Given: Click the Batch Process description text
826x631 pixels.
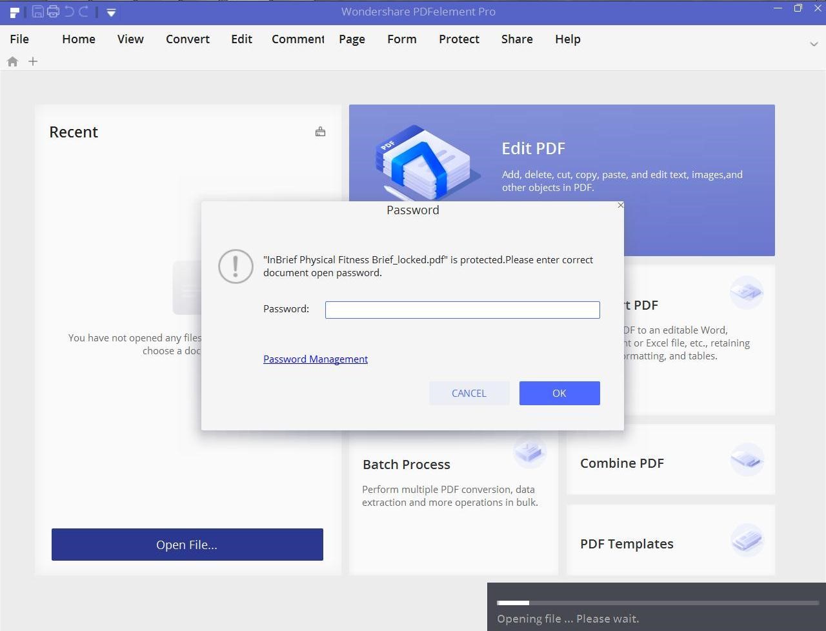Looking at the screenshot, I should point(450,496).
